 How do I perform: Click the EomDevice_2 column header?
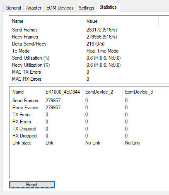coord(102,92)
